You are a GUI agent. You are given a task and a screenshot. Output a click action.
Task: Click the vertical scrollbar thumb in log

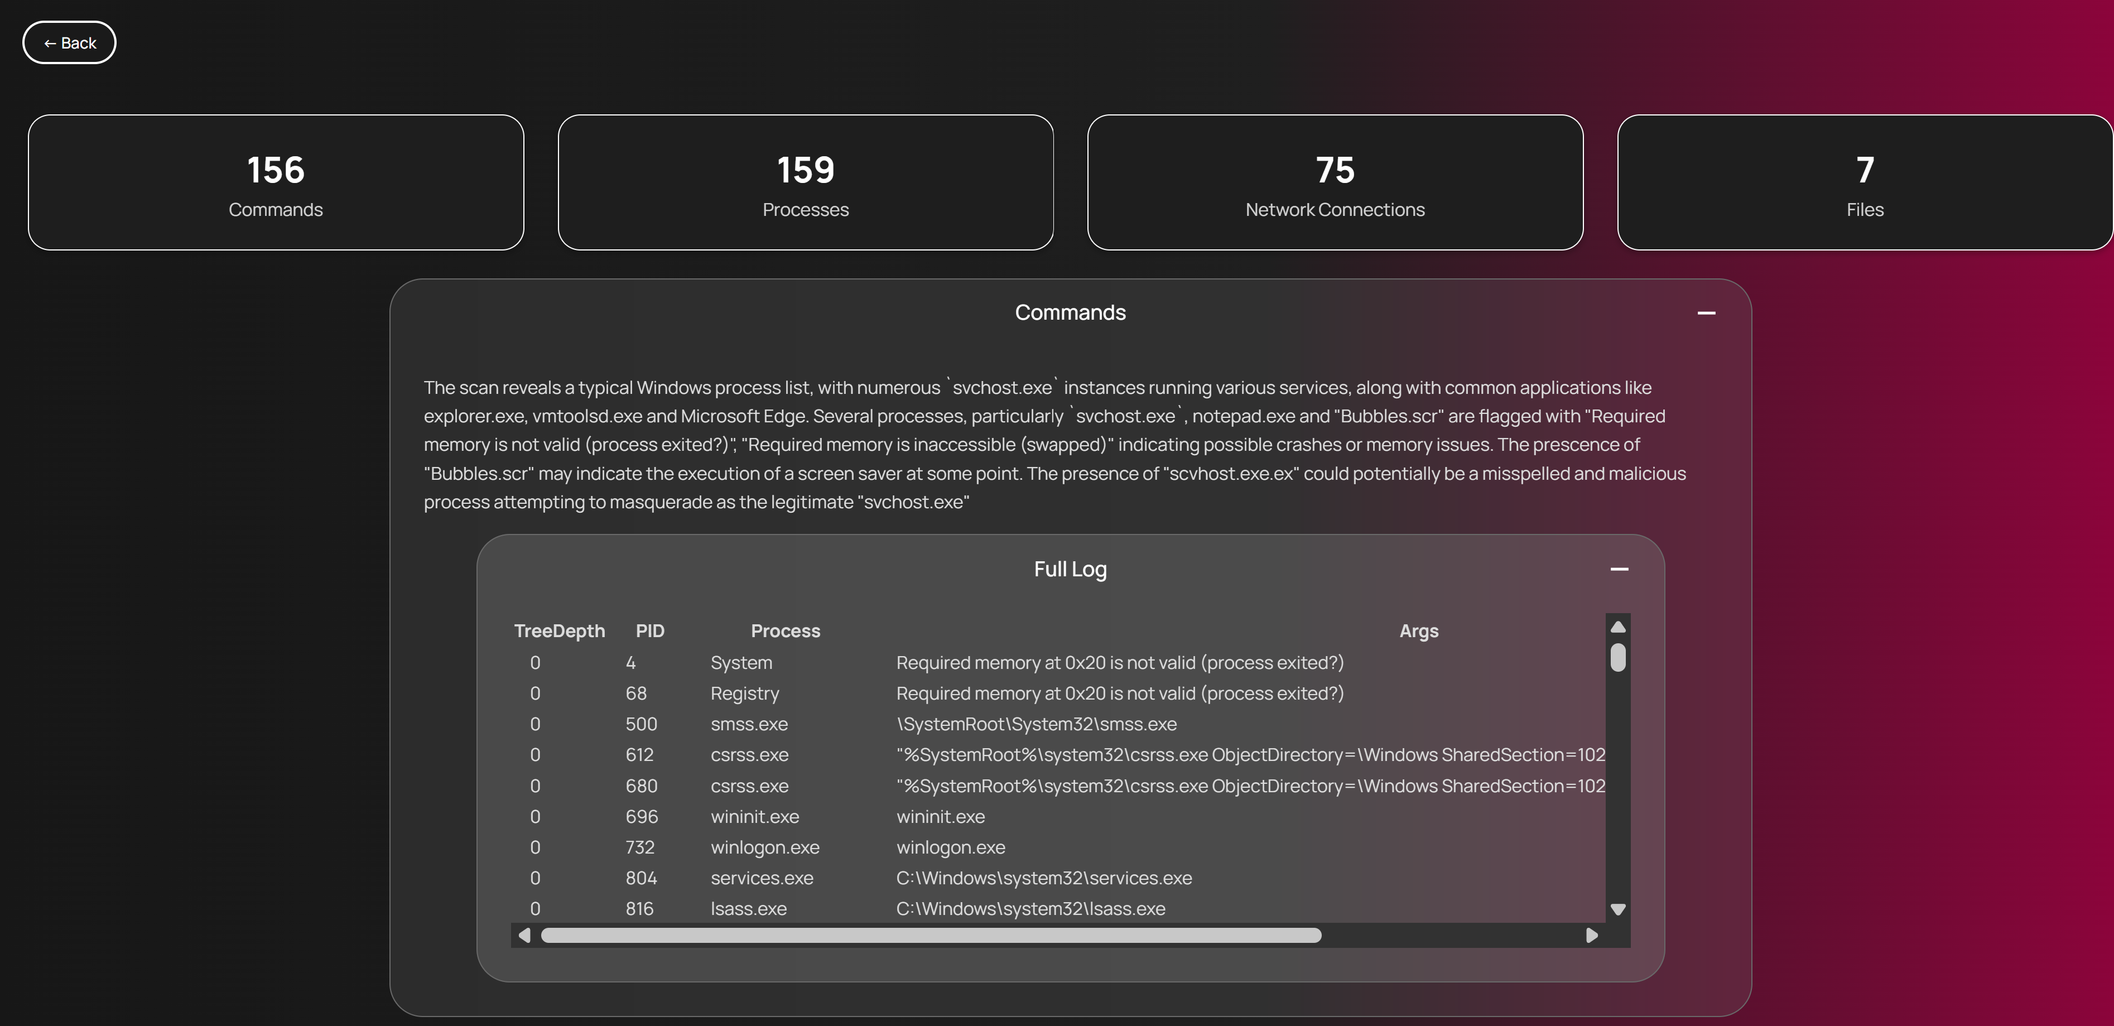[x=1617, y=657]
